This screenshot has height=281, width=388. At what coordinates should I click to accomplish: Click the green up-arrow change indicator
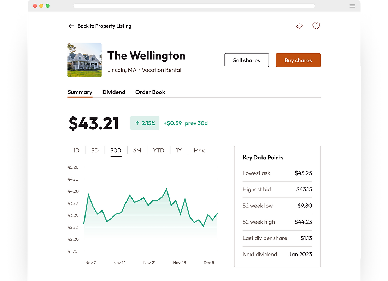145,123
